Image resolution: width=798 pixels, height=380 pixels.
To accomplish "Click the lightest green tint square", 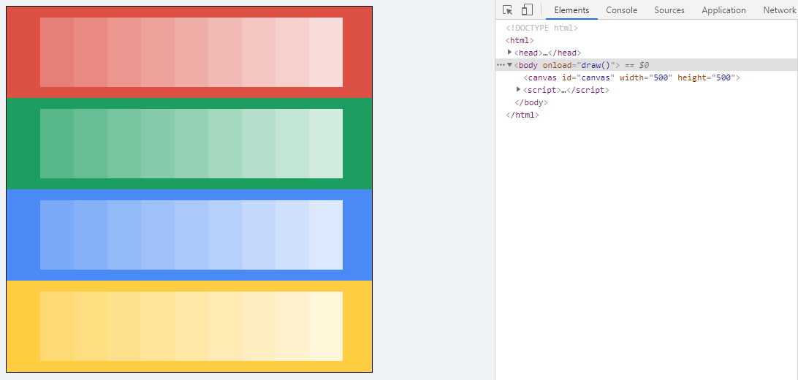I will click(x=326, y=143).
